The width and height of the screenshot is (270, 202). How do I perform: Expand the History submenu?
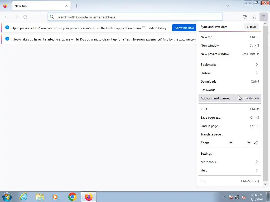(230, 73)
